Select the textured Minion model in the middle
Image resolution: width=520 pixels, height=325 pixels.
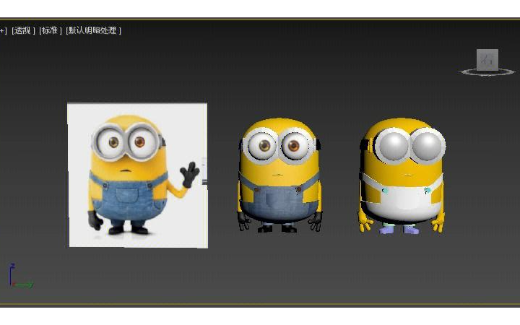click(x=279, y=175)
